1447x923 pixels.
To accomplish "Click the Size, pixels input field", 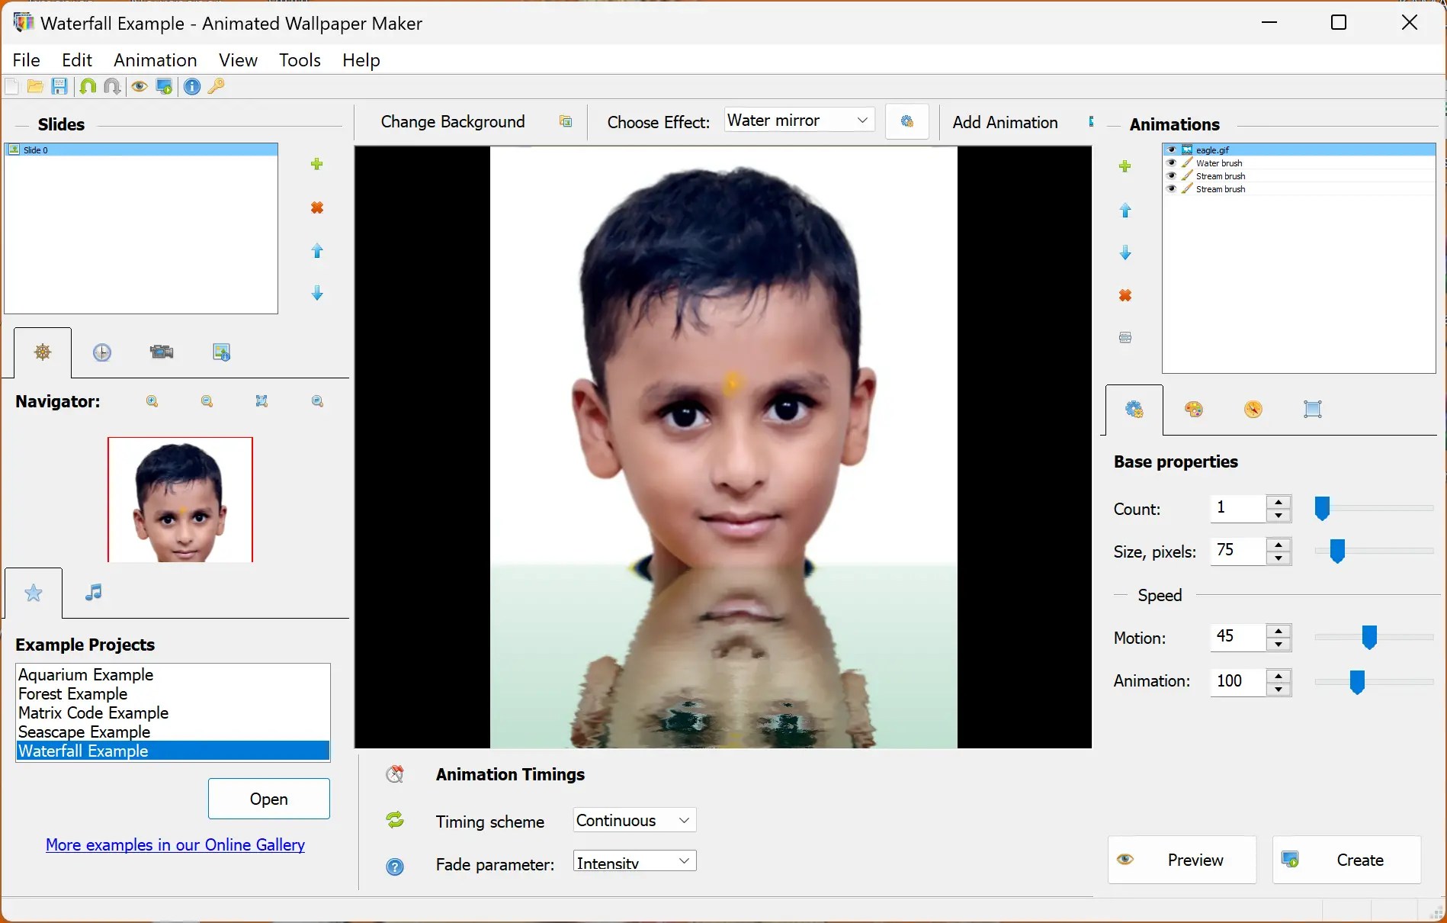I will (x=1238, y=551).
